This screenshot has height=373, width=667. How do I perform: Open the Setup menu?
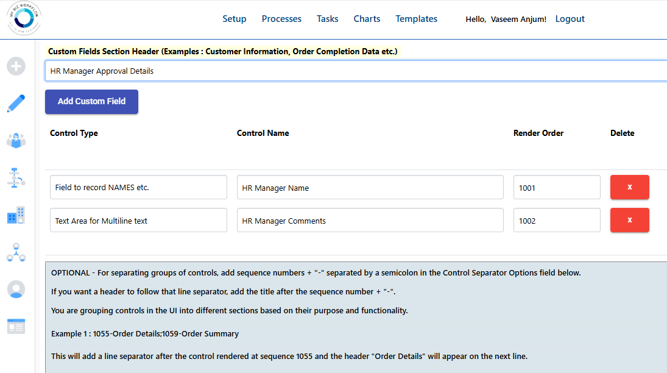pyautogui.click(x=235, y=19)
